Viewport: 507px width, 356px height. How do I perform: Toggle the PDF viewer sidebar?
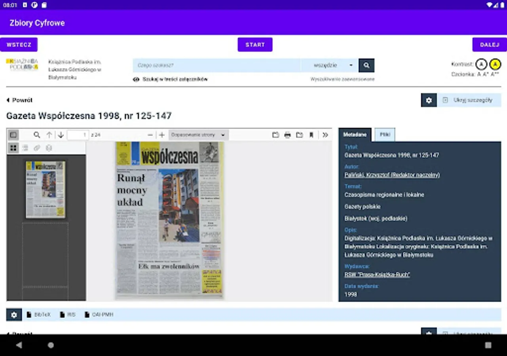[x=13, y=135]
